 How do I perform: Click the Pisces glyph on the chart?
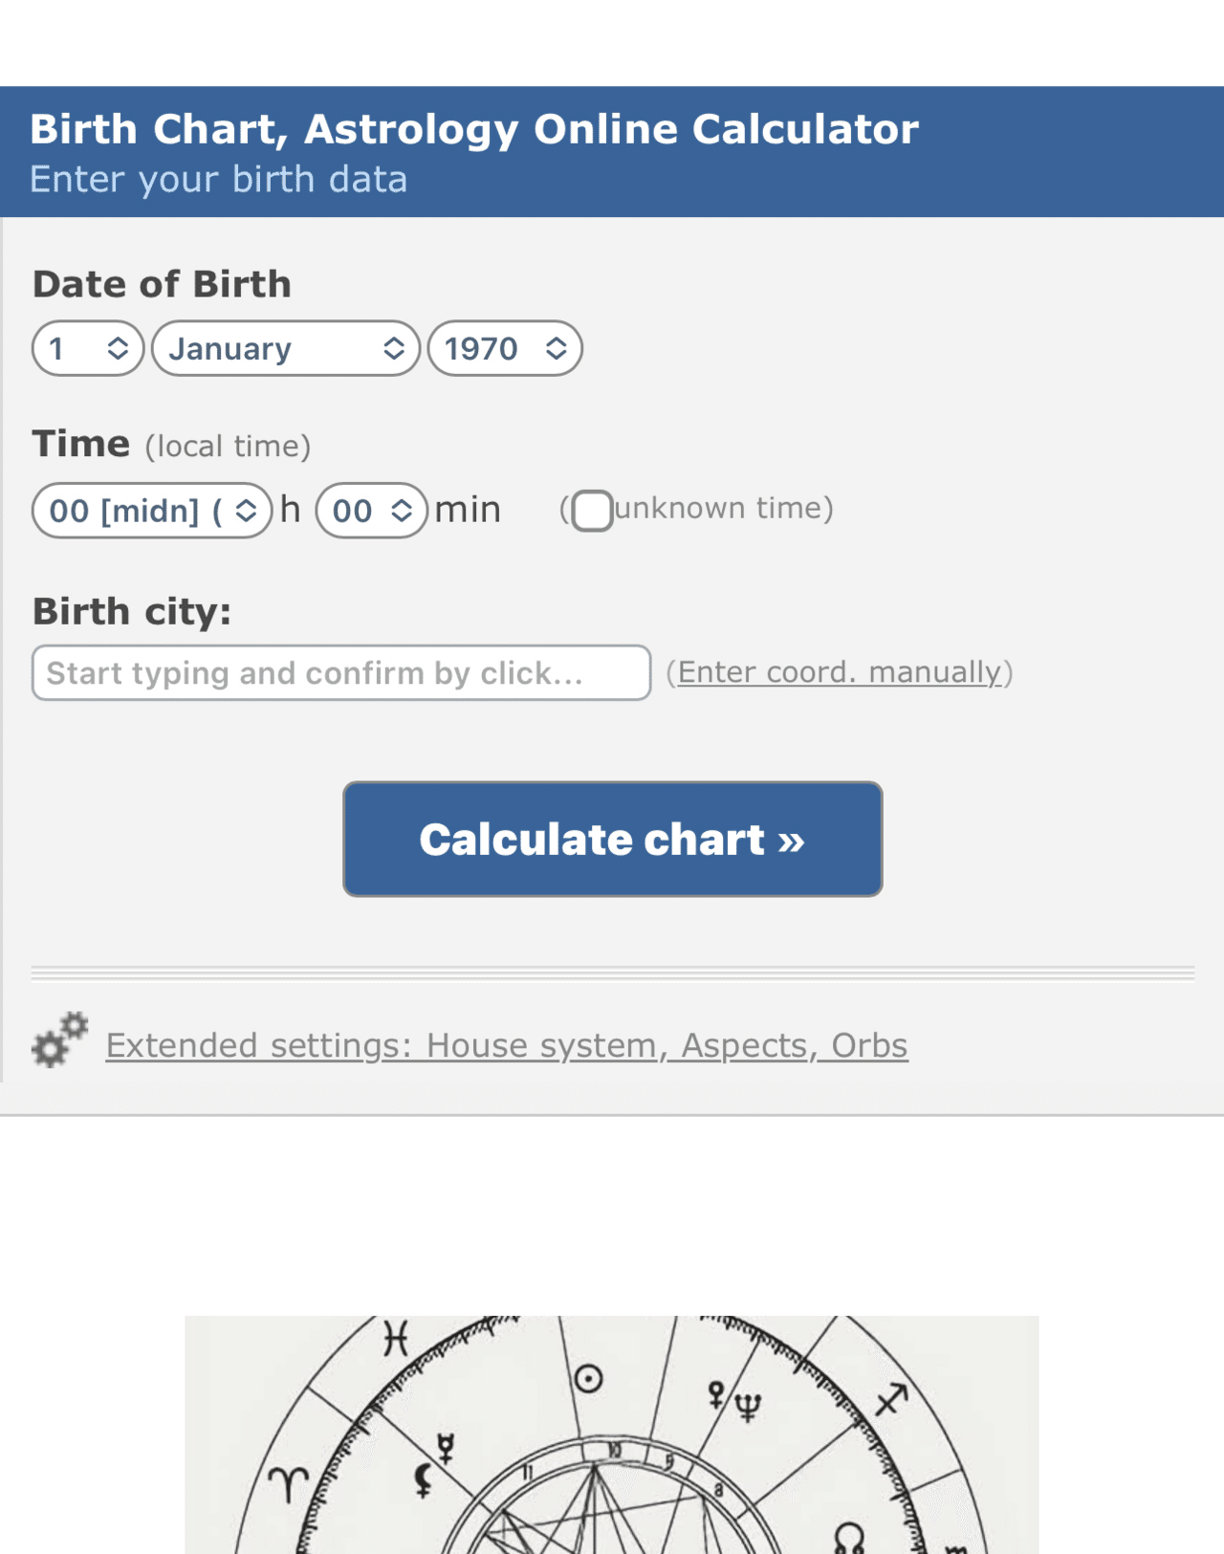tap(395, 1337)
